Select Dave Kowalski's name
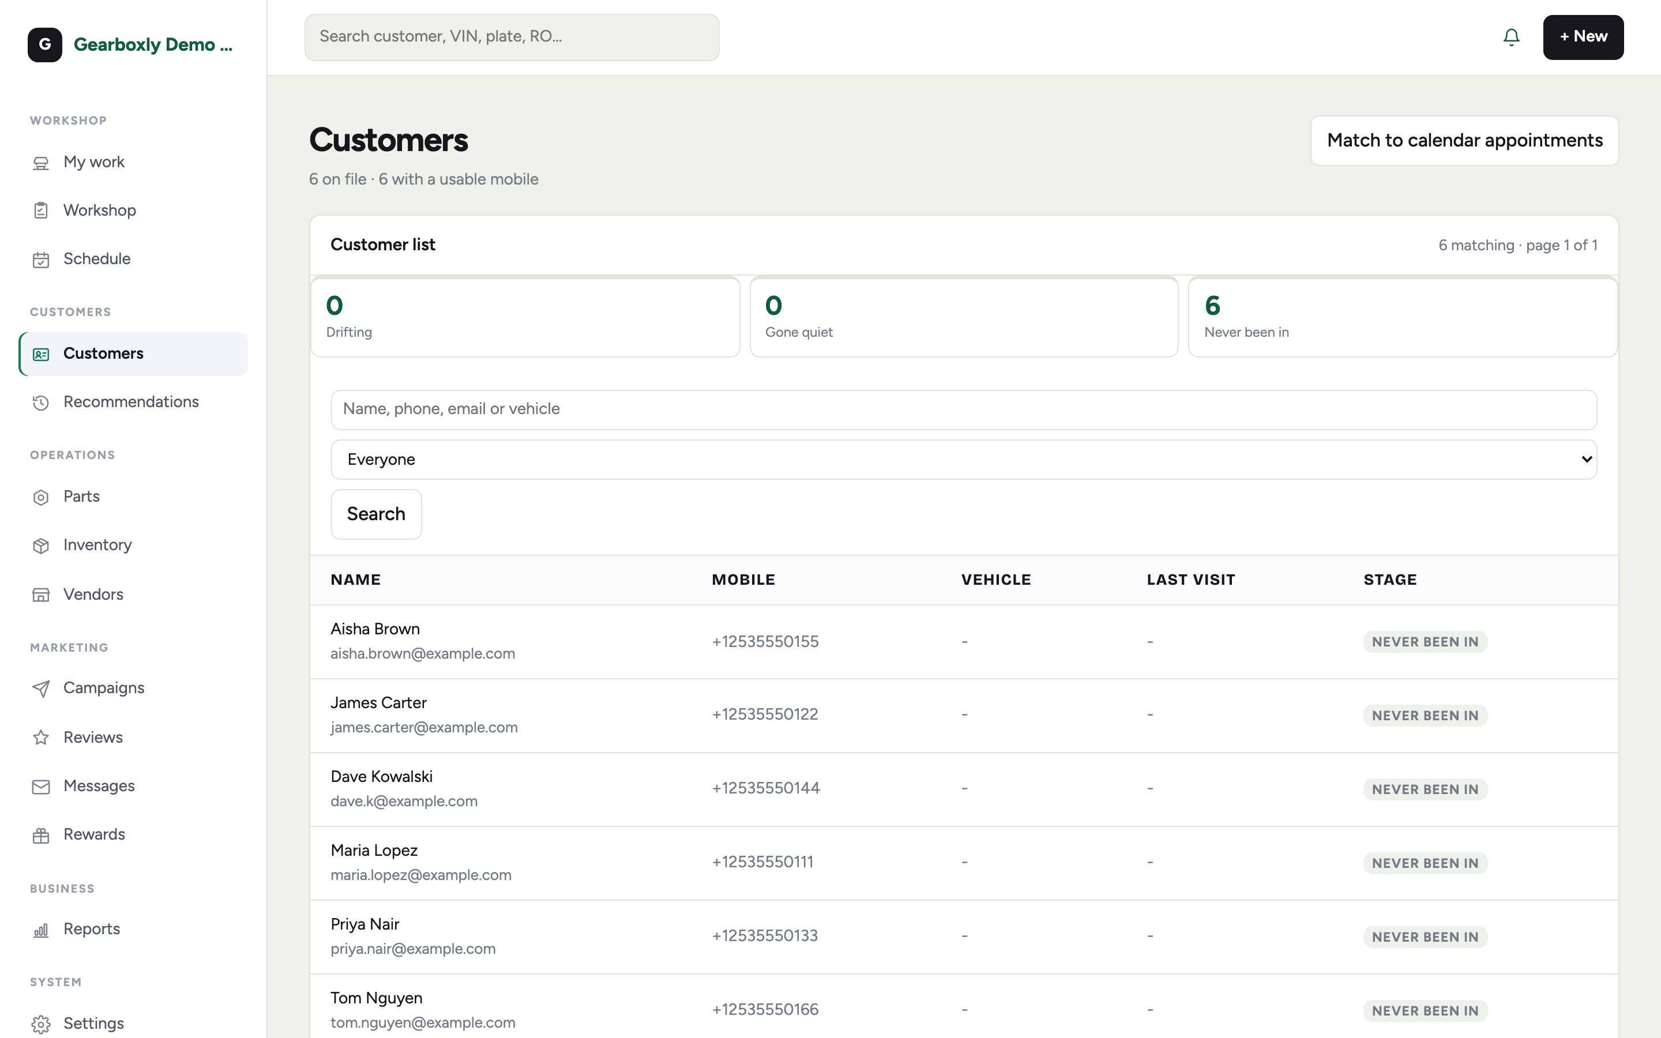This screenshot has height=1038, width=1661. pos(382,776)
